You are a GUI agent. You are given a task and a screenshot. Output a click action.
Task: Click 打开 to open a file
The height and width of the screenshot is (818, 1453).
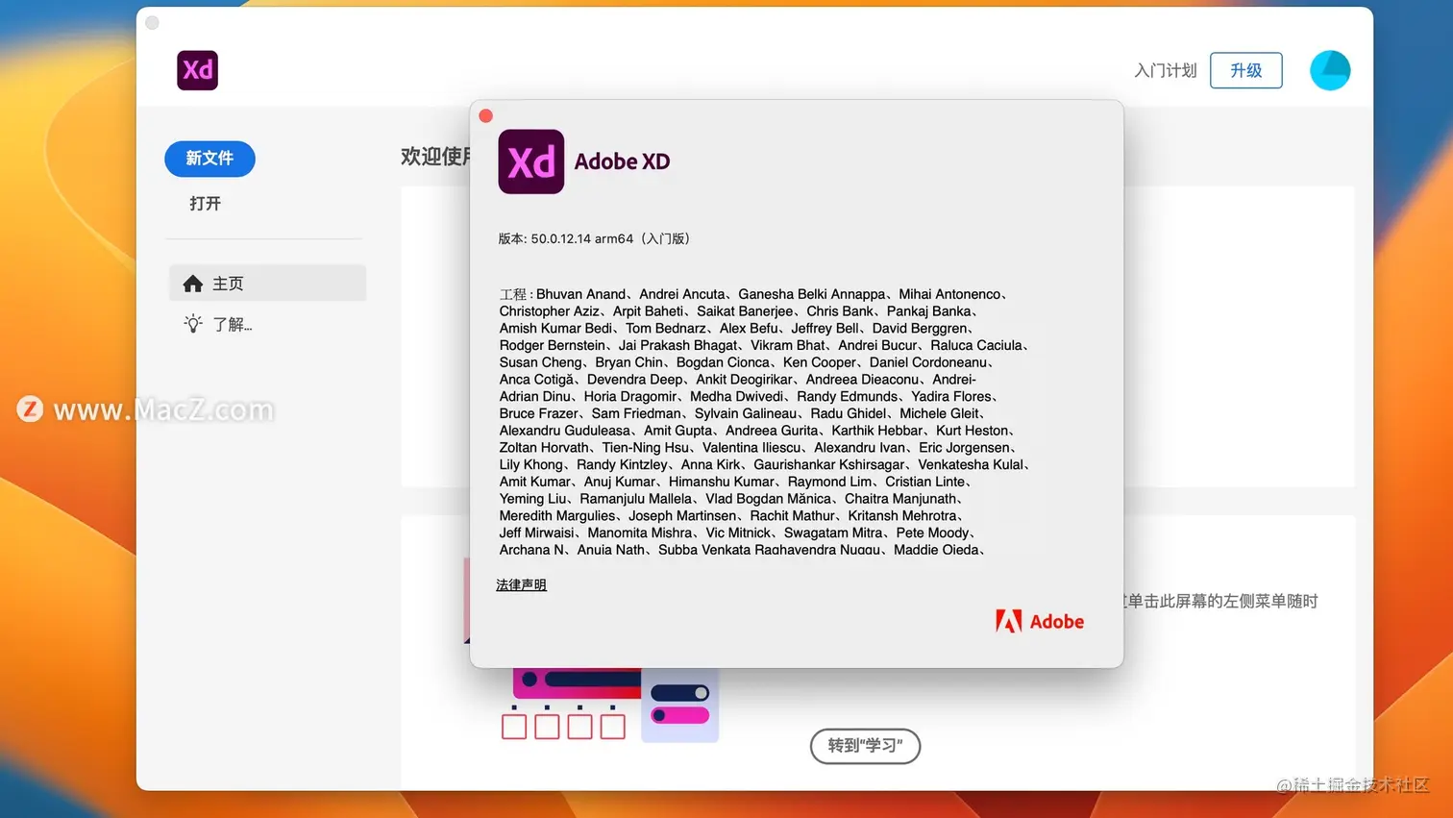[205, 204]
